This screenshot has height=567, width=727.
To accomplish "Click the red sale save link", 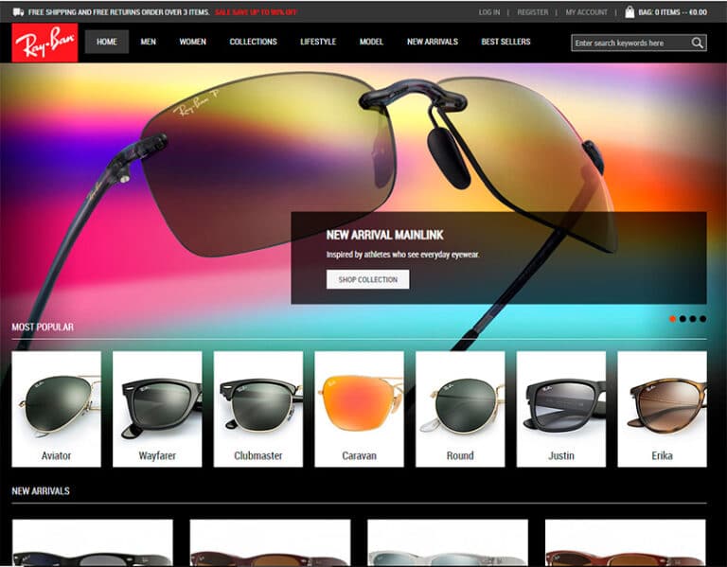I will (x=256, y=12).
